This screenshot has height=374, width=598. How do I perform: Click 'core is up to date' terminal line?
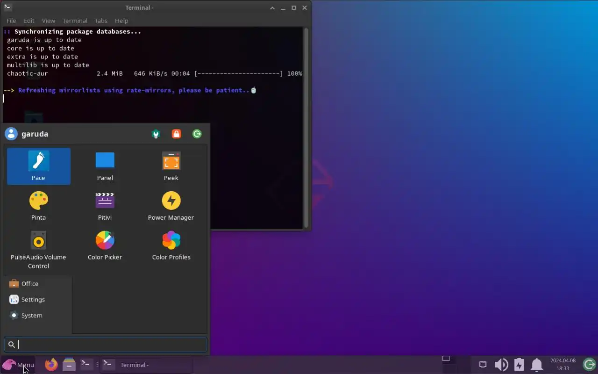click(x=40, y=48)
